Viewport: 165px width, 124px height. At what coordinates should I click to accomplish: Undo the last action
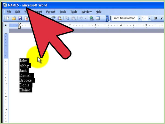point(81,18)
